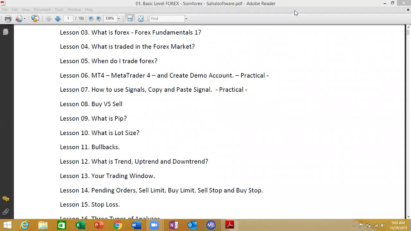Click 'Lesson 11. Bullbacks.' text
Image resolution: width=411 pixels, height=231 pixels.
[90, 147]
